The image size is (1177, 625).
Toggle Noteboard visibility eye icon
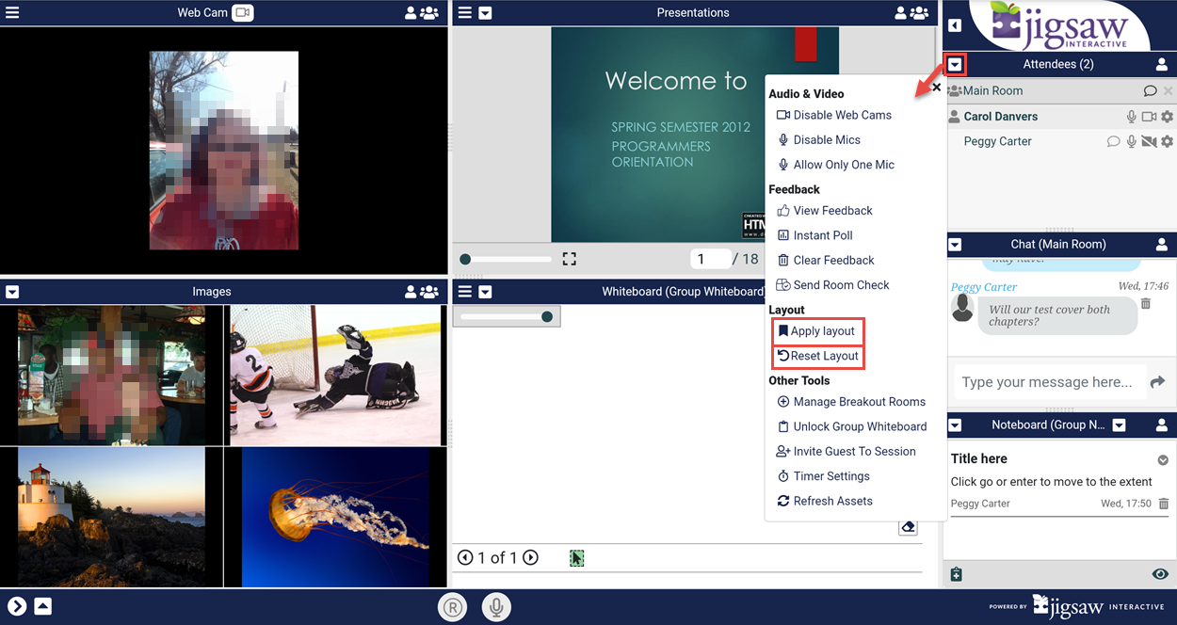tap(1160, 574)
